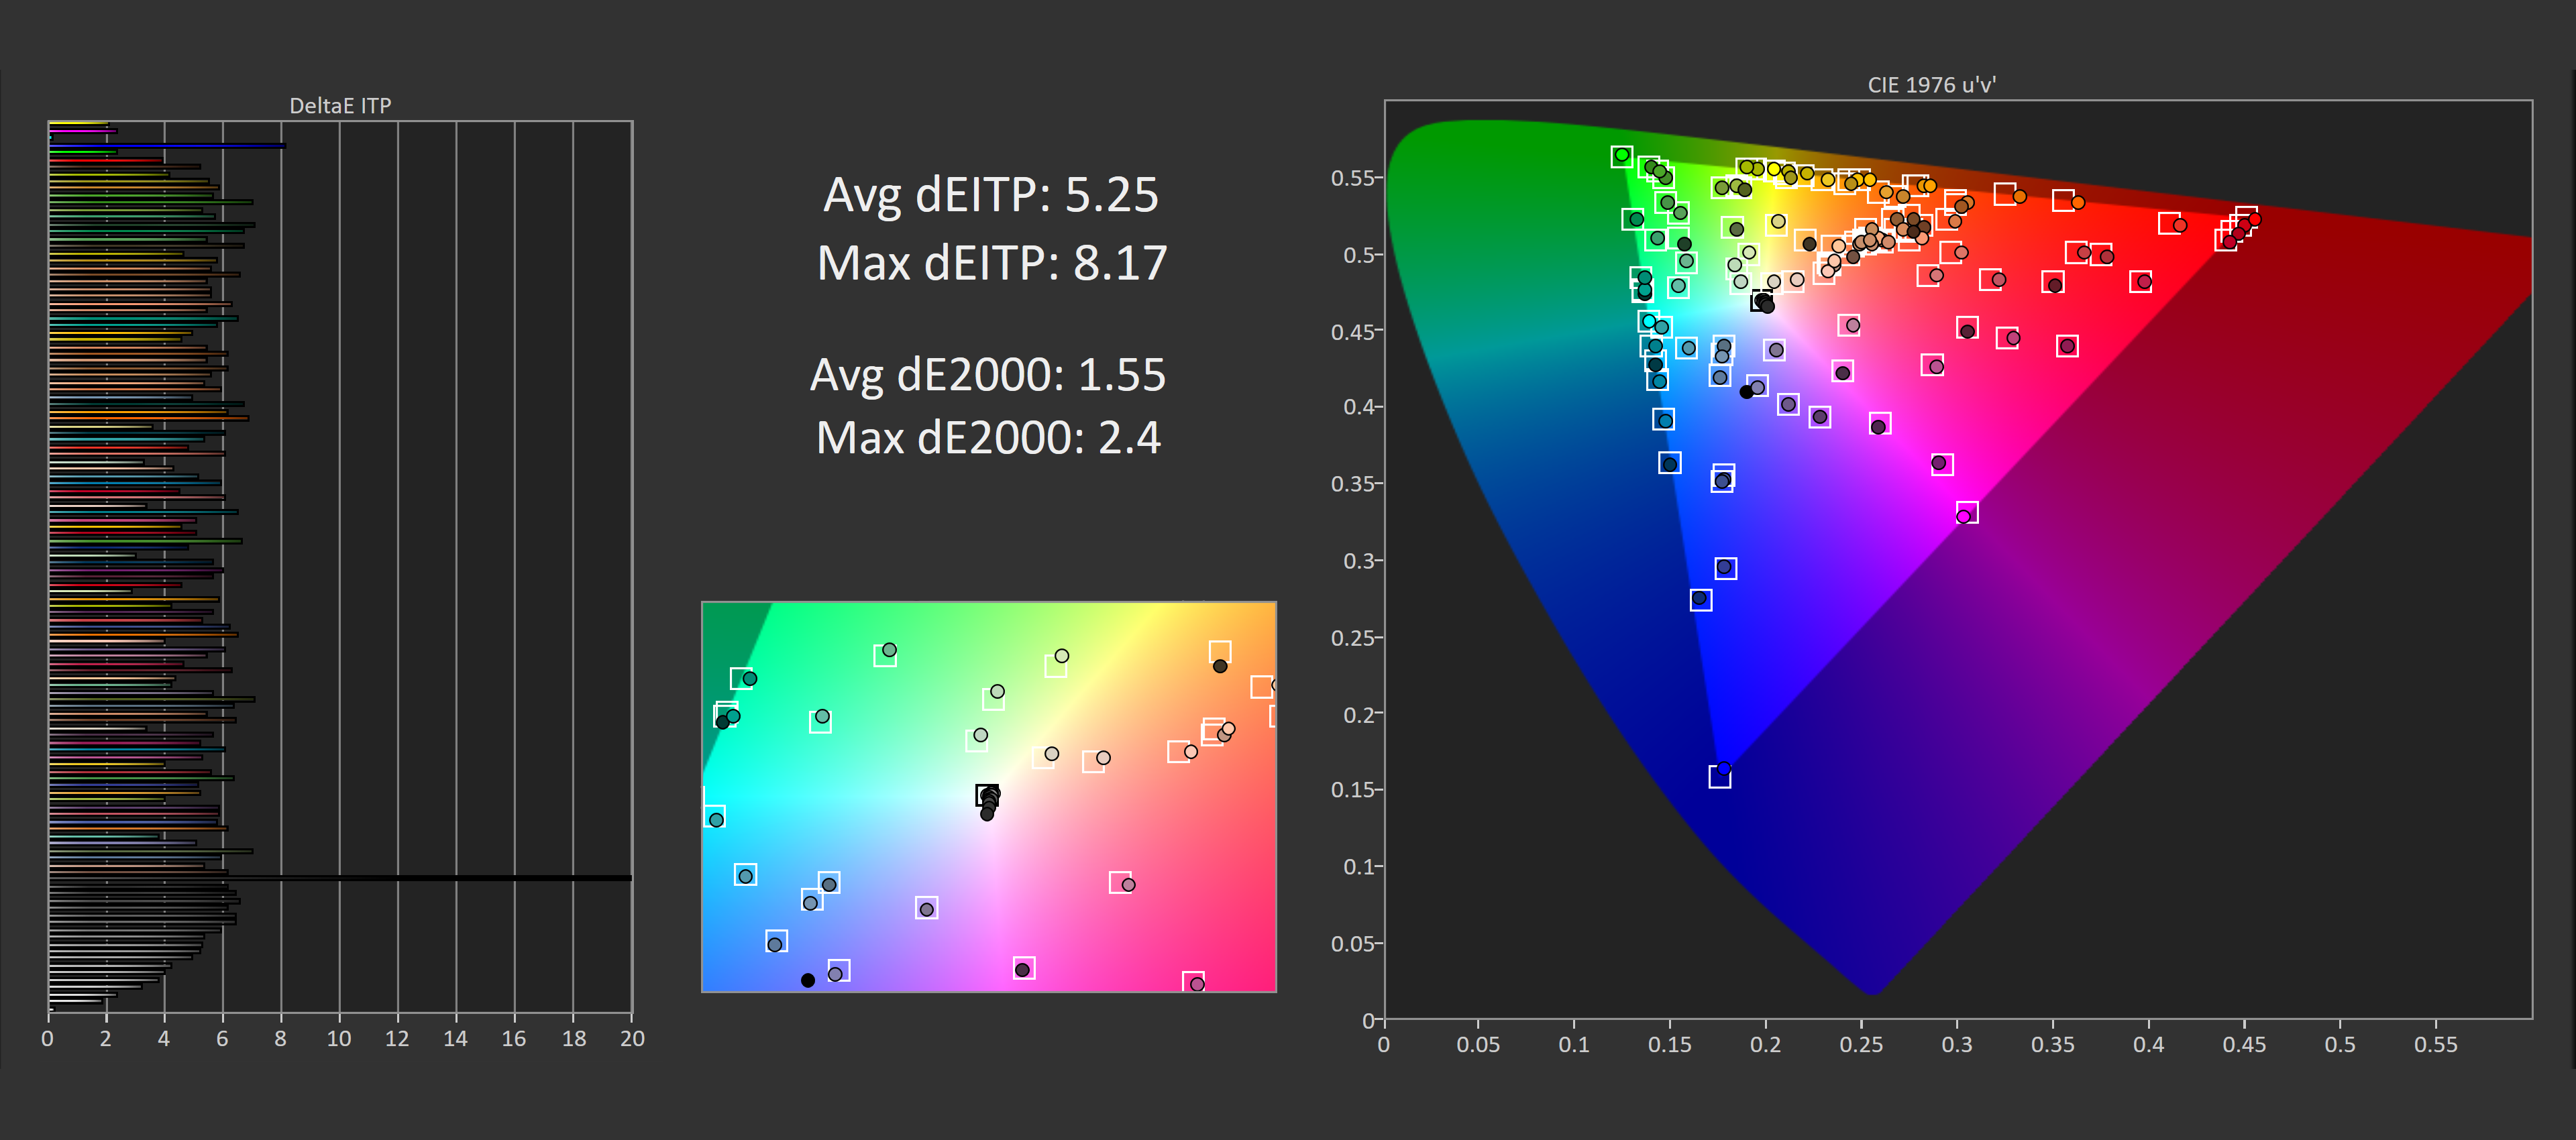Click the long black bar spanning the DeltaE chart
Image resolution: width=2576 pixels, height=1140 pixels.
[x=400, y=878]
